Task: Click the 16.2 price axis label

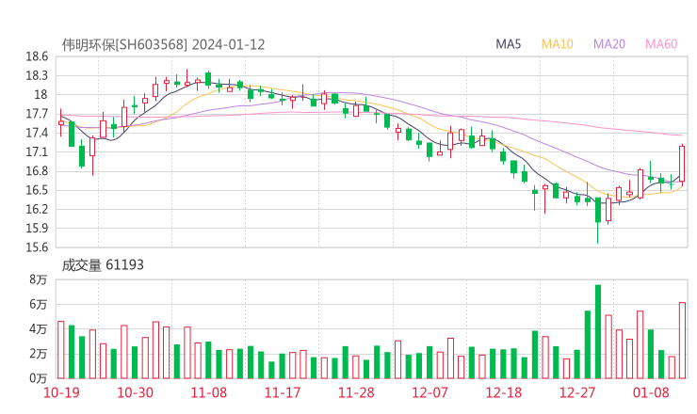Action: point(37,209)
